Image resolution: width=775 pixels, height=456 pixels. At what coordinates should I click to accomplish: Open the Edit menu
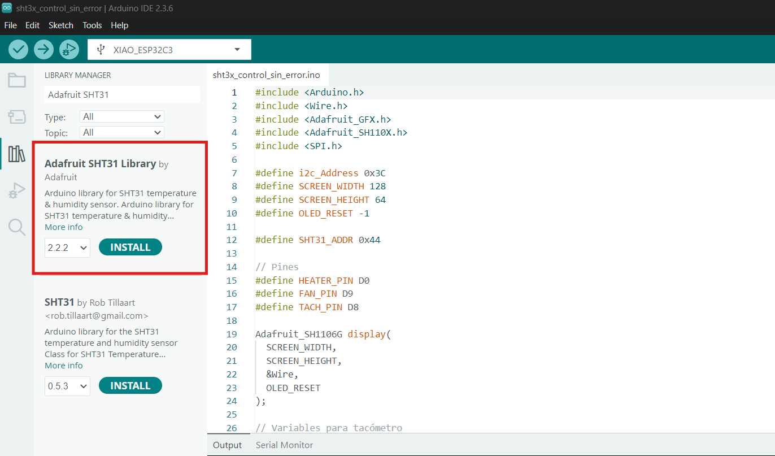point(32,25)
